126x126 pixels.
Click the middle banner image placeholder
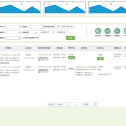pyautogui.click(x=65, y=8)
